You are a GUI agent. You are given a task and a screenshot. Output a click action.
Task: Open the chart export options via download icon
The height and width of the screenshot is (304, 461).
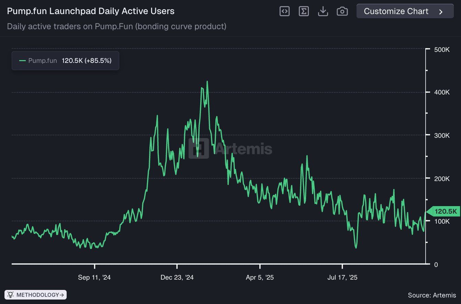click(323, 11)
